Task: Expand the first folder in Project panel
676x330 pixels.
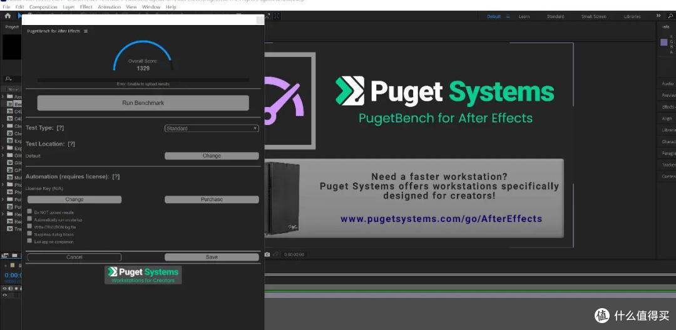Action: click(4, 96)
